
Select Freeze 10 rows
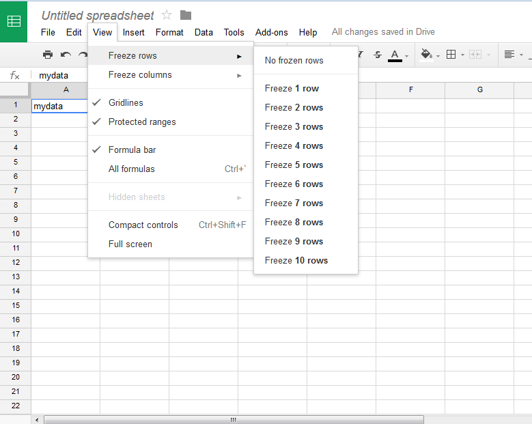[306, 261]
